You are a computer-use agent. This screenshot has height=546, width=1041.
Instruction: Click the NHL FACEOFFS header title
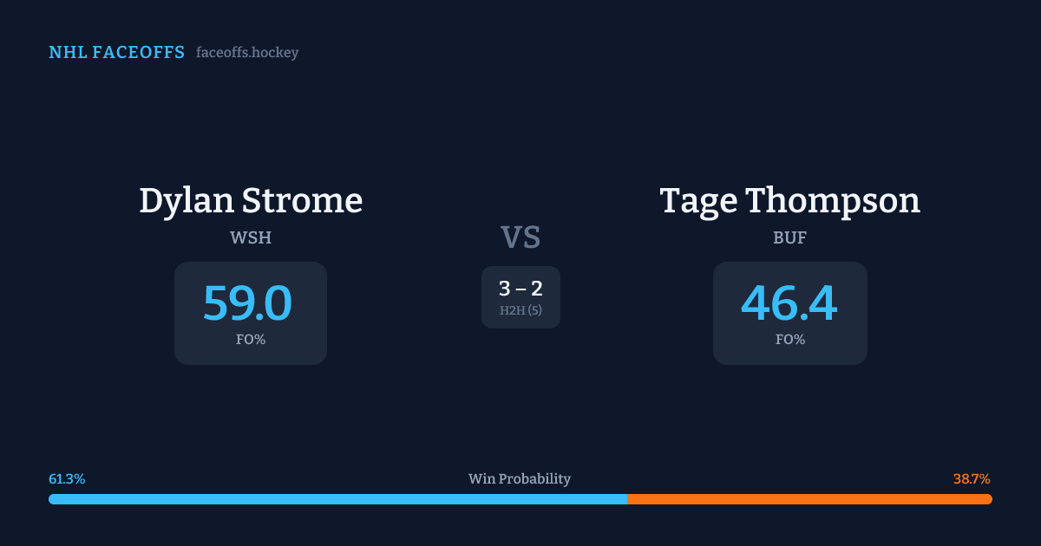tap(116, 53)
